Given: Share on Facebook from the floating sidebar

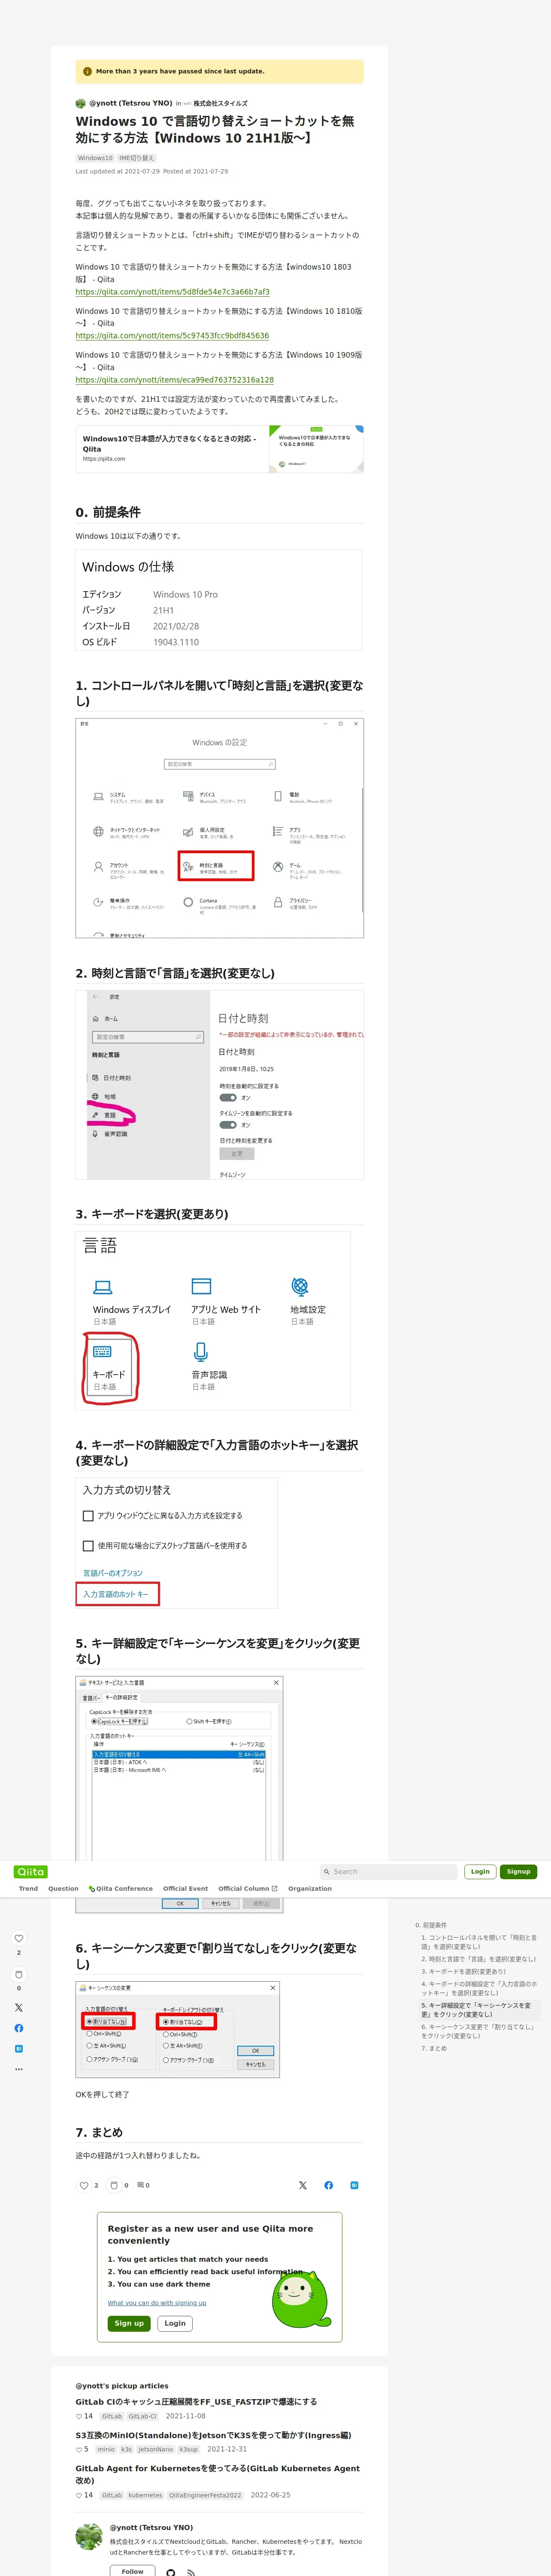Looking at the screenshot, I should click(18, 2028).
